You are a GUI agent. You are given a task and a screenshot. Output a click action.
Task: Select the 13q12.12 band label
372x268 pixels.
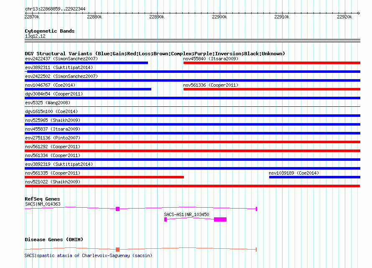click(x=35, y=36)
